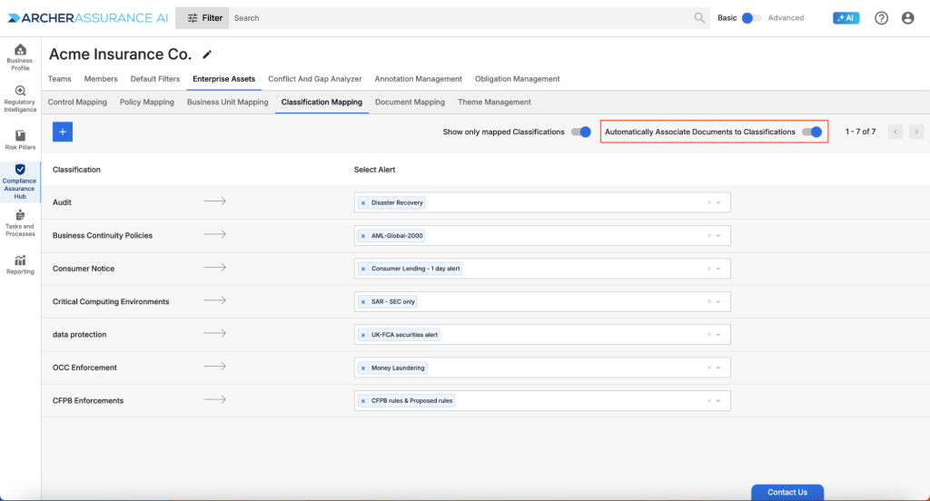The image size is (930, 501).
Task: Clear all alerts in the Audit row
Action: click(x=708, y=202)
